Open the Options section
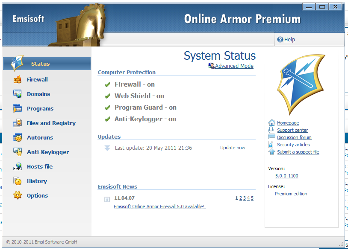This screenshot has height=250, width=348. 37,195
